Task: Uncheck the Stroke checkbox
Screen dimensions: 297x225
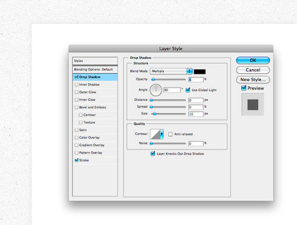Action: [77, 160]
